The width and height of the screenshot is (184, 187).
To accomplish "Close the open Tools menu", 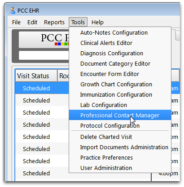I will coord(78,22).
